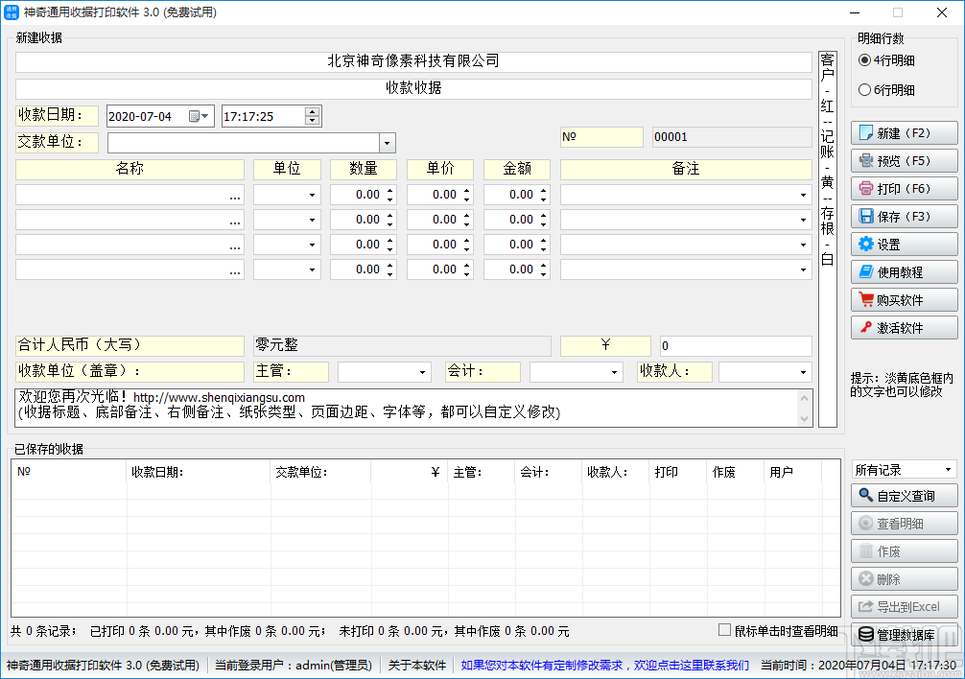The width and height of the screenshot is (965, 679).
Task: Click the 作废 void trash button
Action: (x=904, y=551)
